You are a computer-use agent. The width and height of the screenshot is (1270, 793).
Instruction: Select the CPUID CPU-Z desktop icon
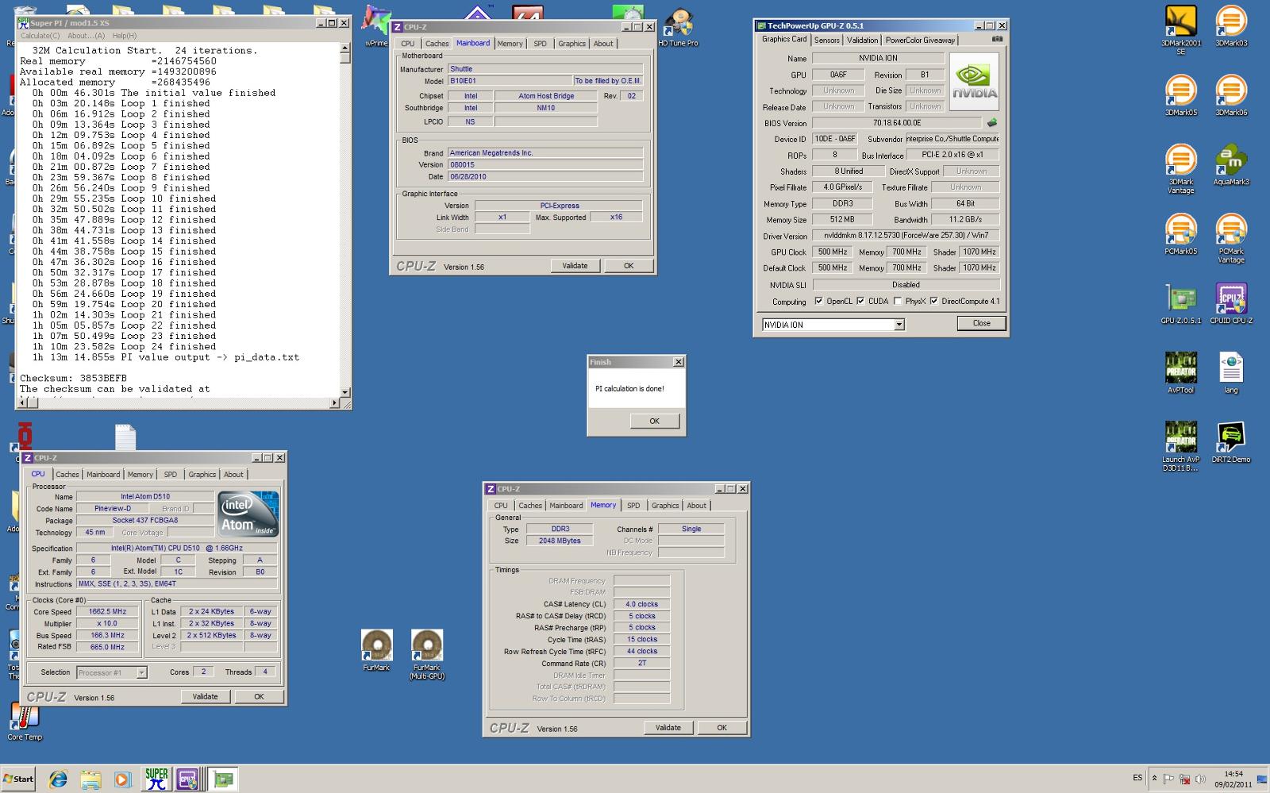pos(1230,304)
